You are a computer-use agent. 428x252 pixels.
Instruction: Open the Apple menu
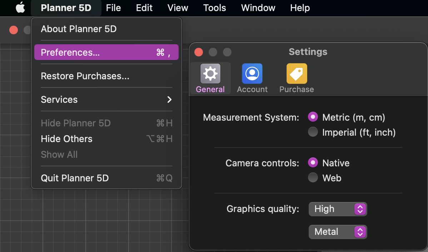(20, 7)
